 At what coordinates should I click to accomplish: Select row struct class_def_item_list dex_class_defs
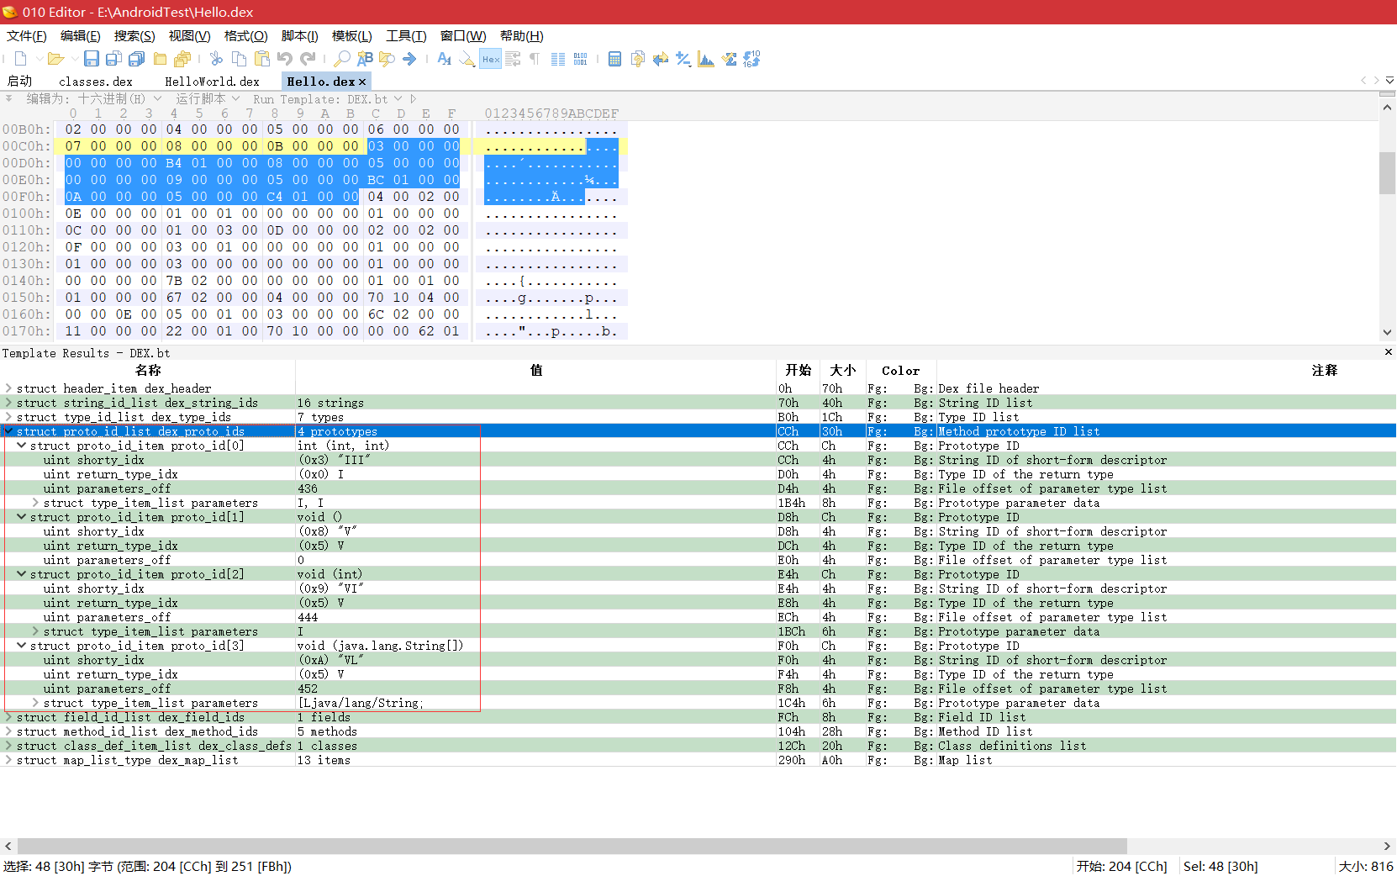click(x=698, y=746)
